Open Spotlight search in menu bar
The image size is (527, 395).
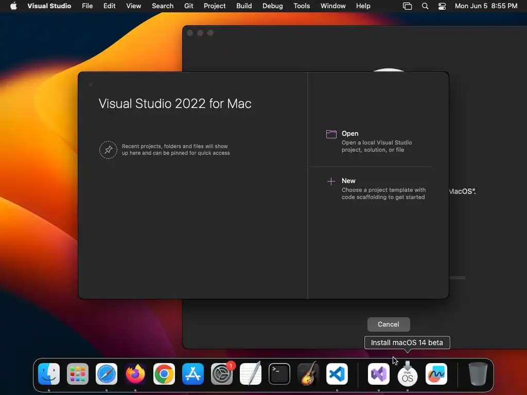tap(425, 6)
